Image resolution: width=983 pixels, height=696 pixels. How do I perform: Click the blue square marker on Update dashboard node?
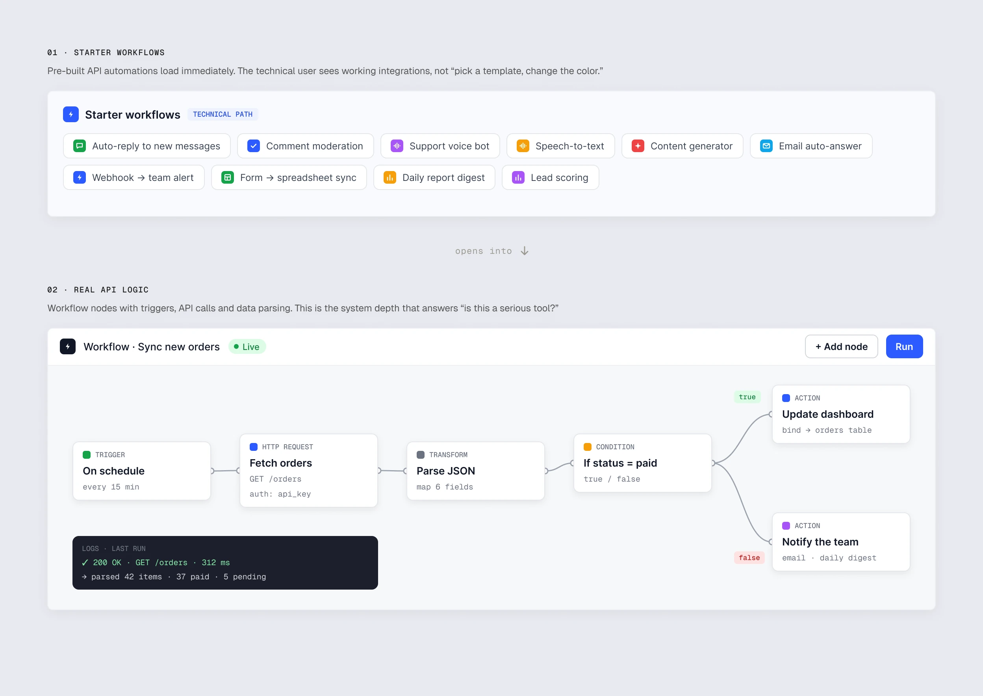pos(786,398)
